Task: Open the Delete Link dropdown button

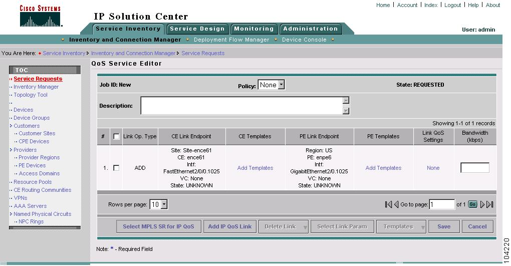Action: pos(283,226)
